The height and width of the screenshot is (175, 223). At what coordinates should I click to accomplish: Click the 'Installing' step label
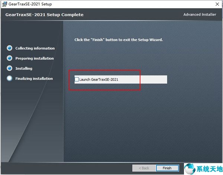pyautogui.click(x=24, y=68)
